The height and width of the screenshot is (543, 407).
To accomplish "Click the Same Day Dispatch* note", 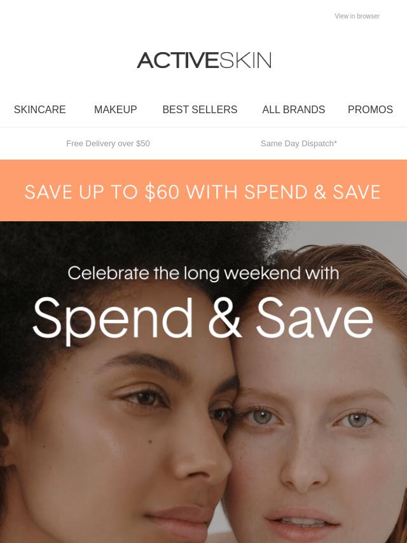I will coord(299,143).
